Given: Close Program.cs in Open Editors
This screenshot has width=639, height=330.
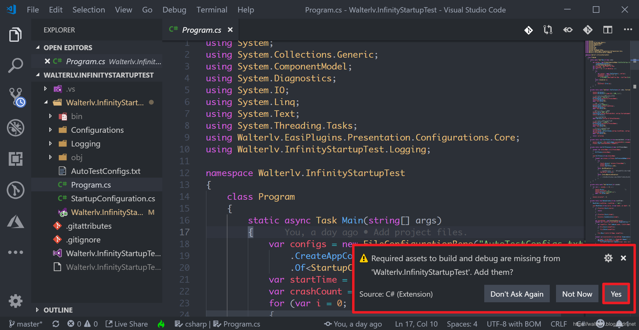Looking at the screenshot, I should click(x=47, y=61).
